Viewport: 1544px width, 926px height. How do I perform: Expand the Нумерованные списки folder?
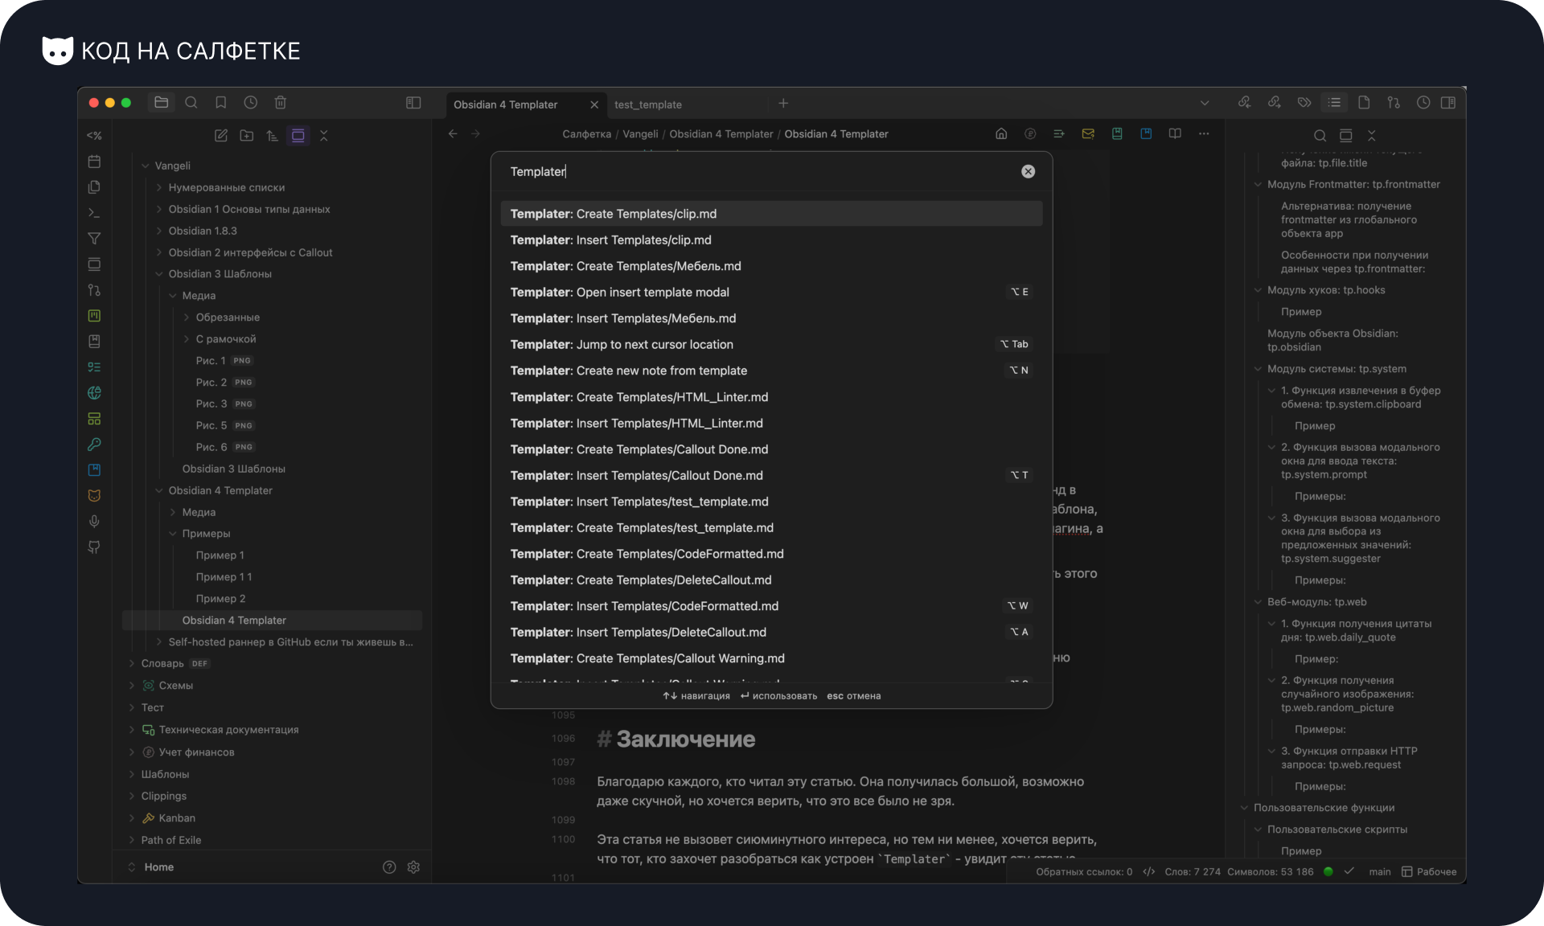[159, 187]
